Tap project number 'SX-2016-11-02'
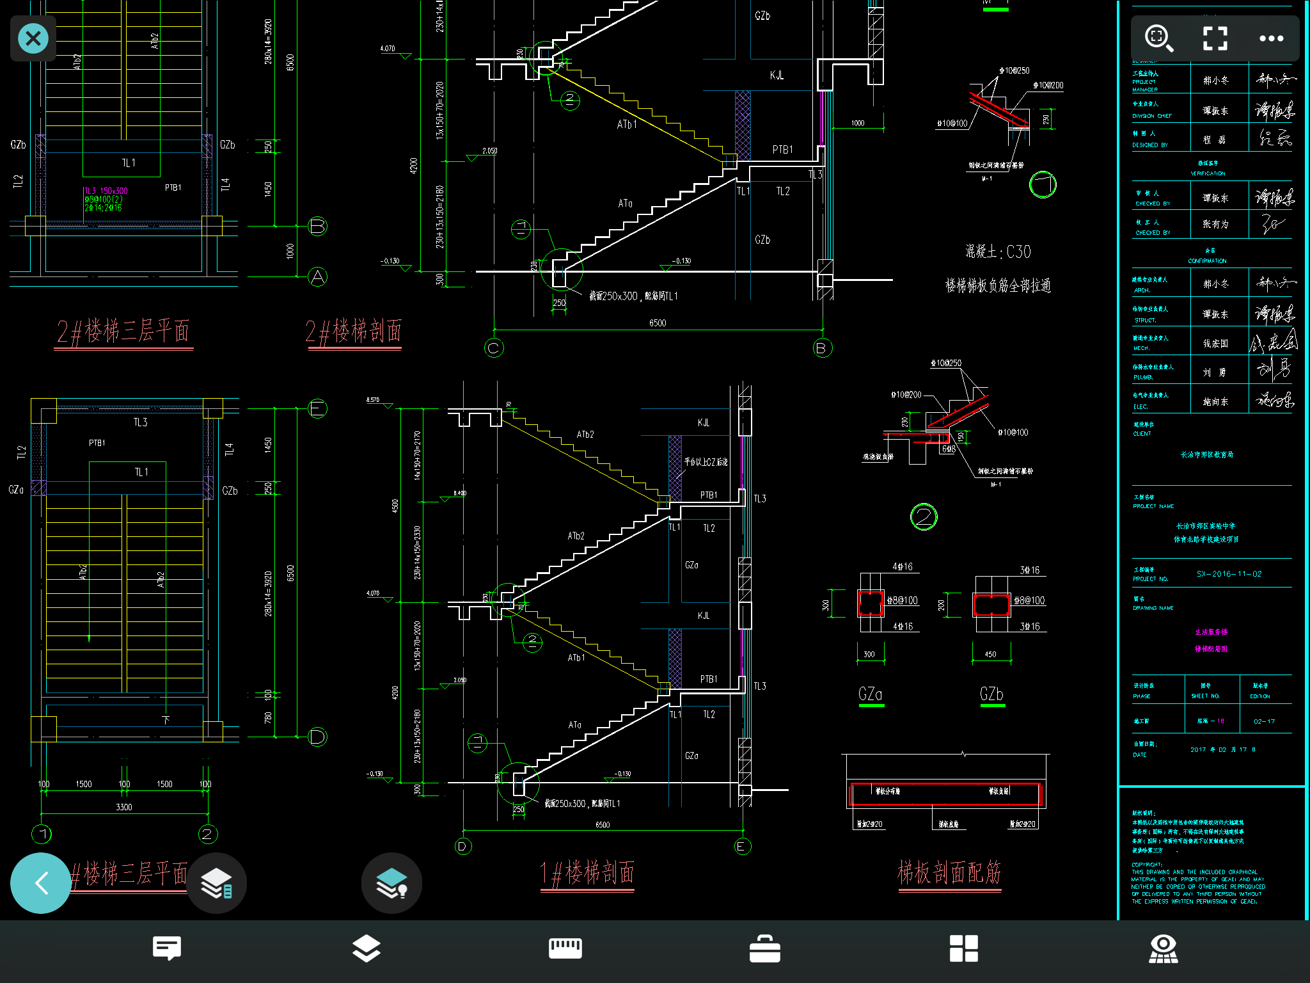The height and width of the screenshot is (983, 1310). tap(1229, 574)
